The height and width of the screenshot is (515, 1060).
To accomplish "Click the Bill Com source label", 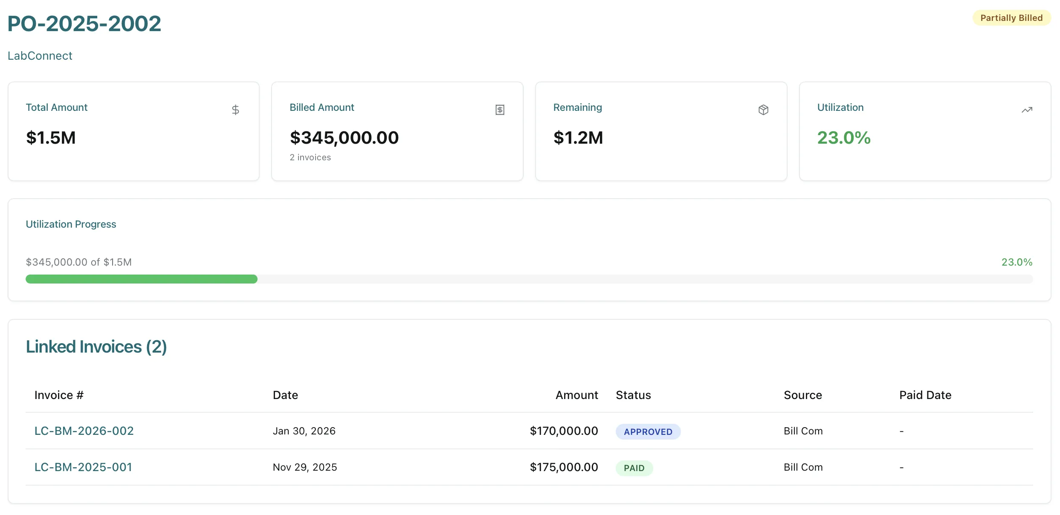I will pos(802,431).
